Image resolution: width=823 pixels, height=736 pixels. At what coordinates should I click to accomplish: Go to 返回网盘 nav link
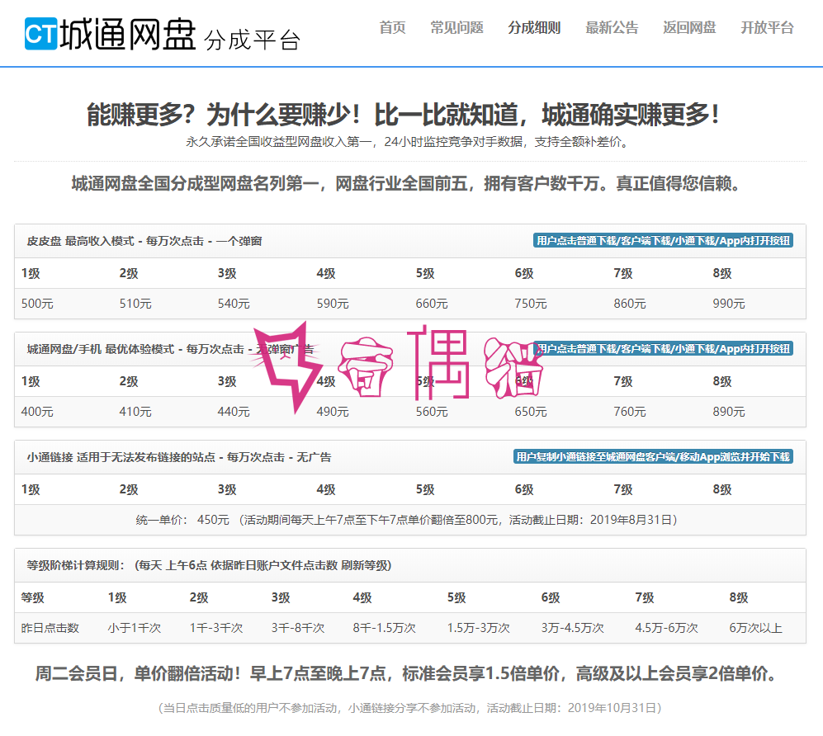689,27
